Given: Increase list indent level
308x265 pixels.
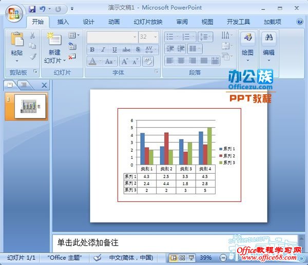Looking at the screenshot, I should coord(181,49).
